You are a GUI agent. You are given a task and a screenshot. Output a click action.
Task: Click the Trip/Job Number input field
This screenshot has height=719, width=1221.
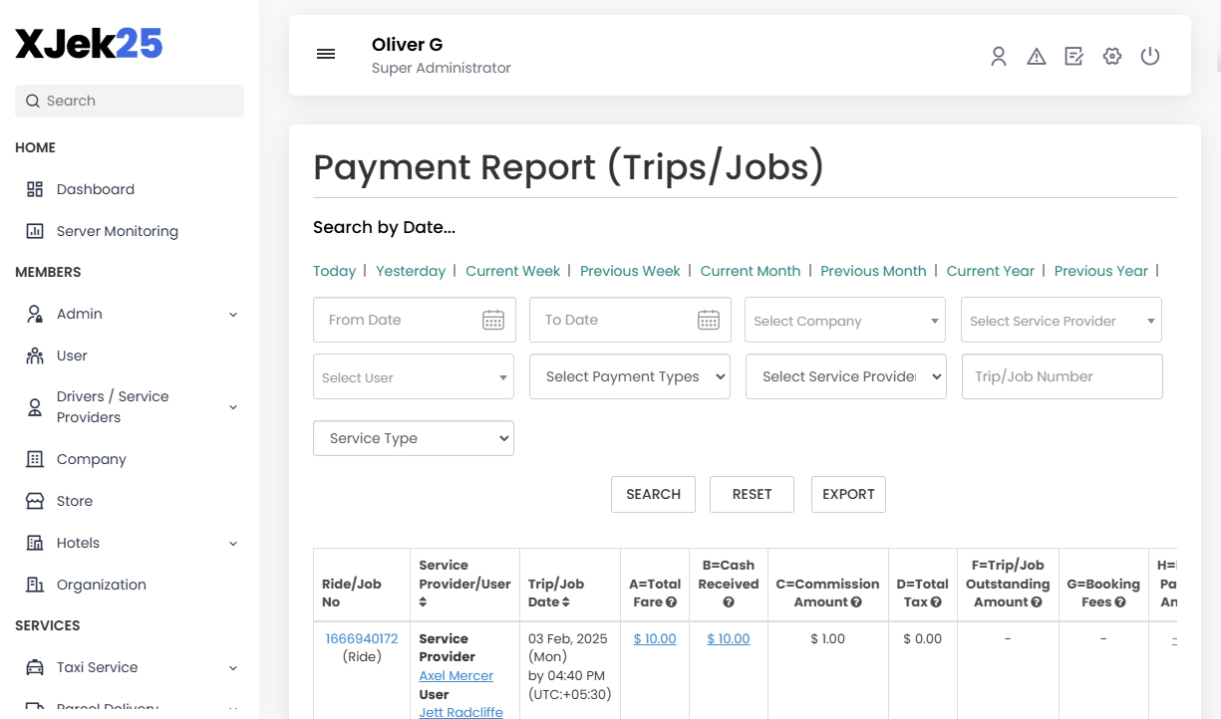1062,376
